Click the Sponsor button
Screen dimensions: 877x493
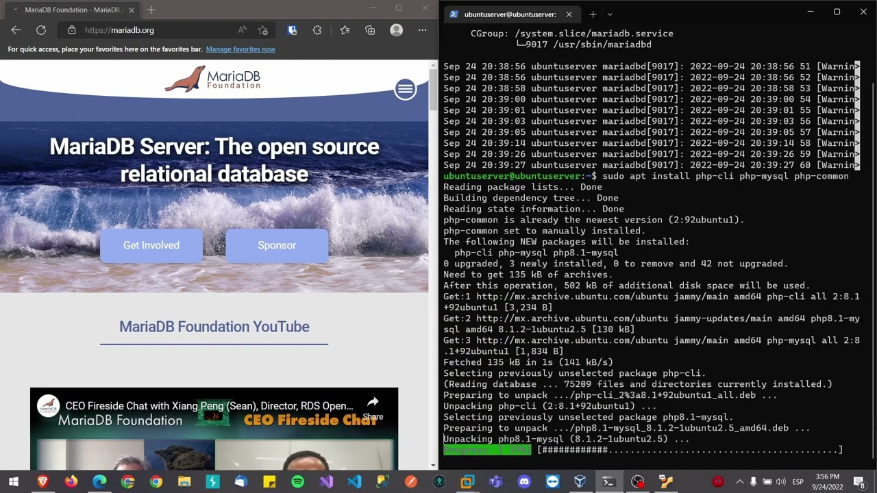[x=277, y=245]
